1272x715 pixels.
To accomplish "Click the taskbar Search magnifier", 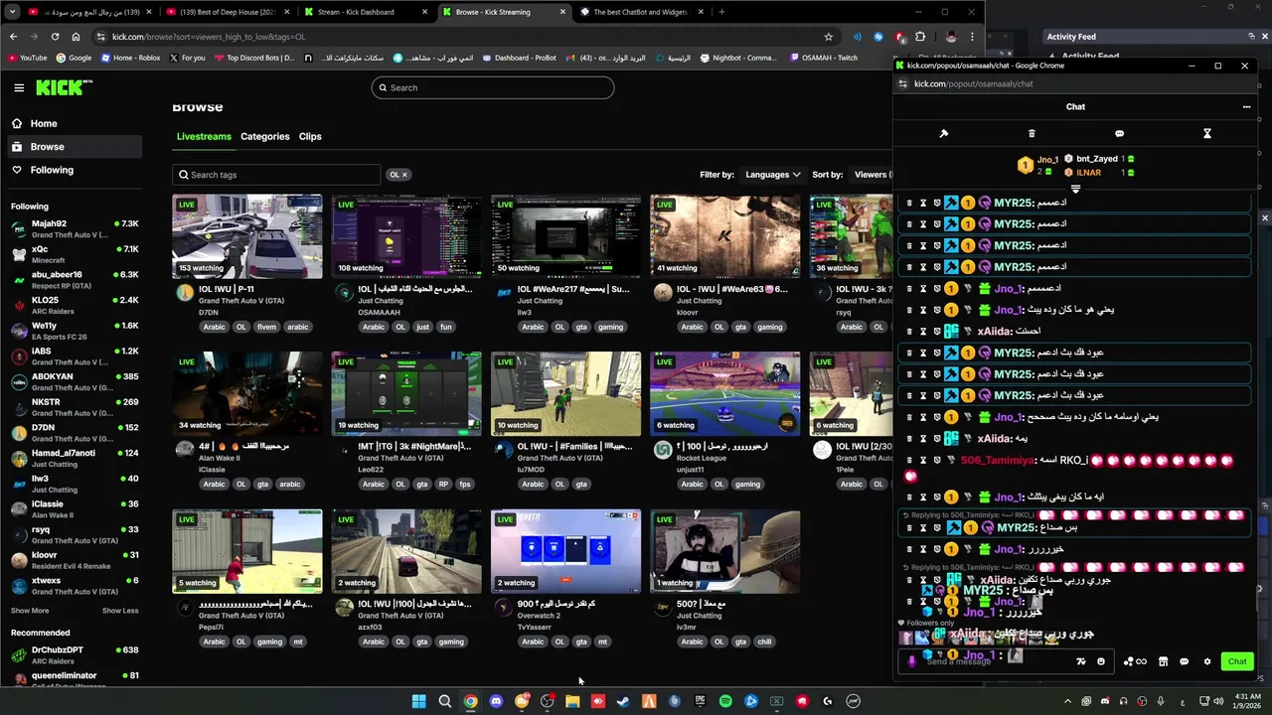I will click(x=445, y=701).
